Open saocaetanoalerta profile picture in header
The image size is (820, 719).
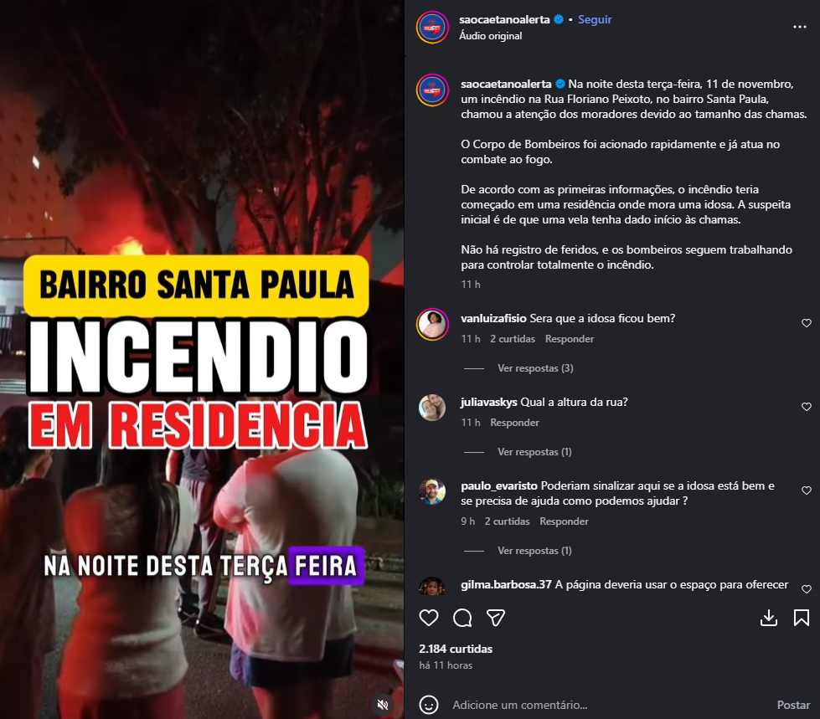click(432, 27)
